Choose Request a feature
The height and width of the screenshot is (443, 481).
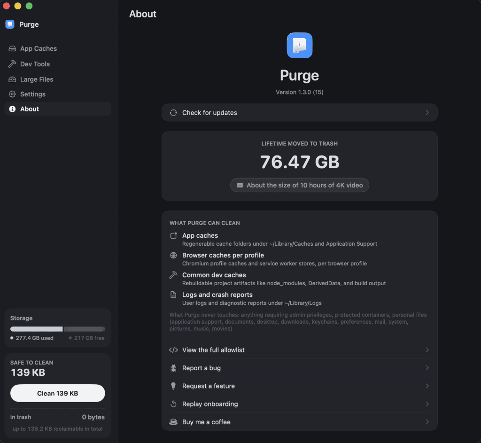[299, 386]
